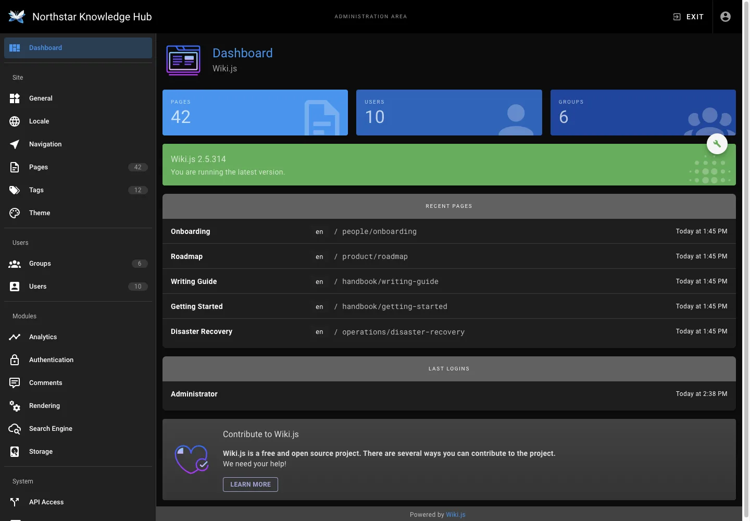
Task: Click the EXIT button
Action: pos(688,17)
